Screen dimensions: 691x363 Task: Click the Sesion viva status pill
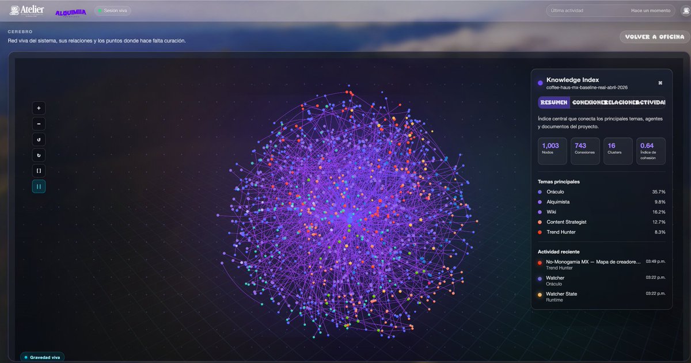coord(113,11)
